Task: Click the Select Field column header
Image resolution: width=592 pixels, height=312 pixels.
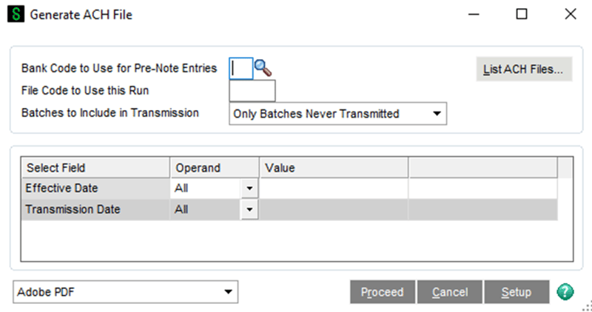Action: [96, 168]
